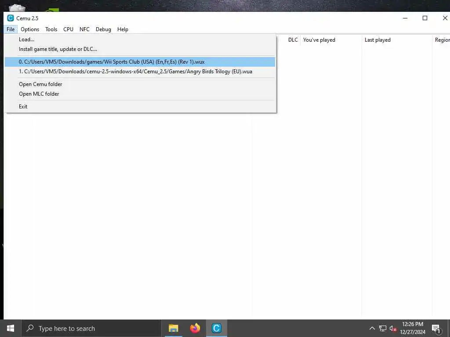Click the taskbar search box
Viewport: 450px width, 337px height.
[x=91, y=328]
